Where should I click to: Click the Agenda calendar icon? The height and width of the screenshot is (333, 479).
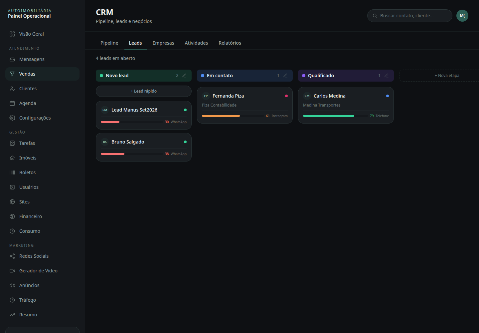click(x=12, y=103)
